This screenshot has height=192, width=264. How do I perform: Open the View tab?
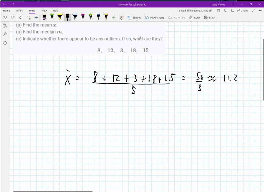pyautogui.click(x=44, y=11)
